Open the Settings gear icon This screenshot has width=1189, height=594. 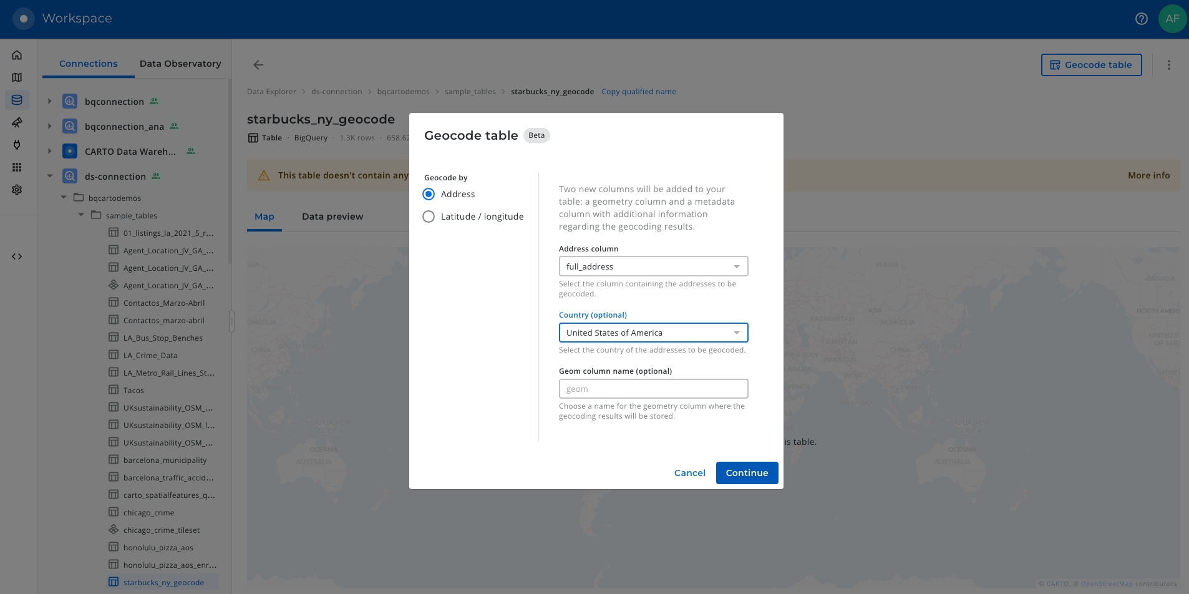pos(17,190)
